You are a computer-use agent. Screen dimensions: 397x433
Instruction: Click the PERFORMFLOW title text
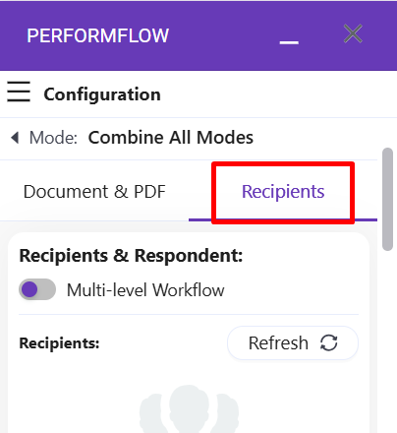(98, 35)
